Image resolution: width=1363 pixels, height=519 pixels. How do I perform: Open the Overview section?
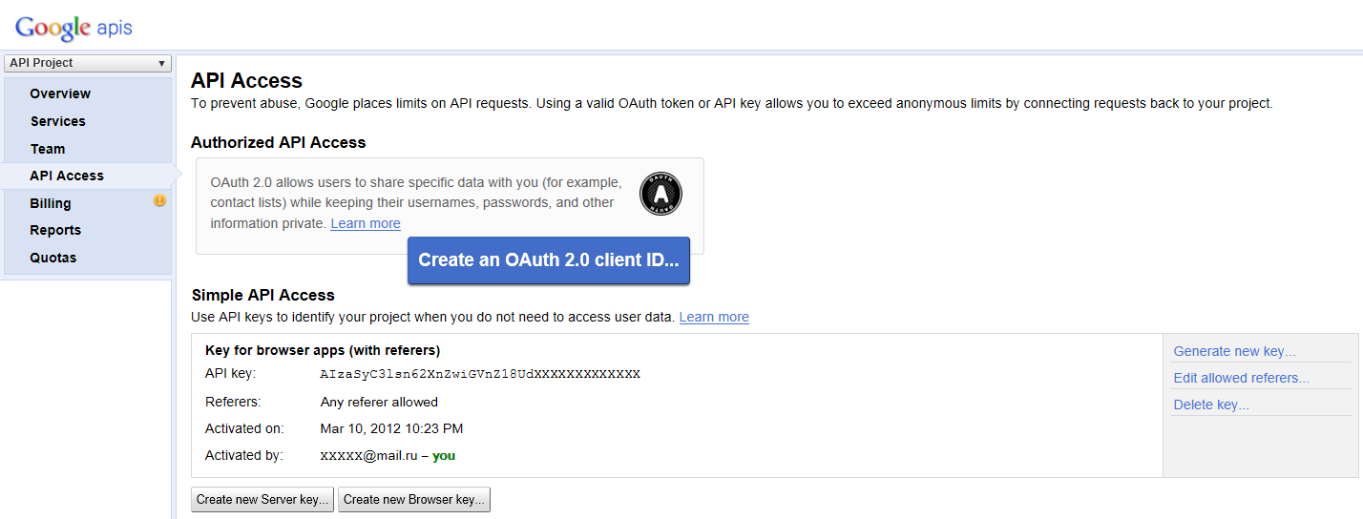tap(60, 93)
